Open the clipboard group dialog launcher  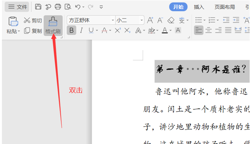pos(62,37)
